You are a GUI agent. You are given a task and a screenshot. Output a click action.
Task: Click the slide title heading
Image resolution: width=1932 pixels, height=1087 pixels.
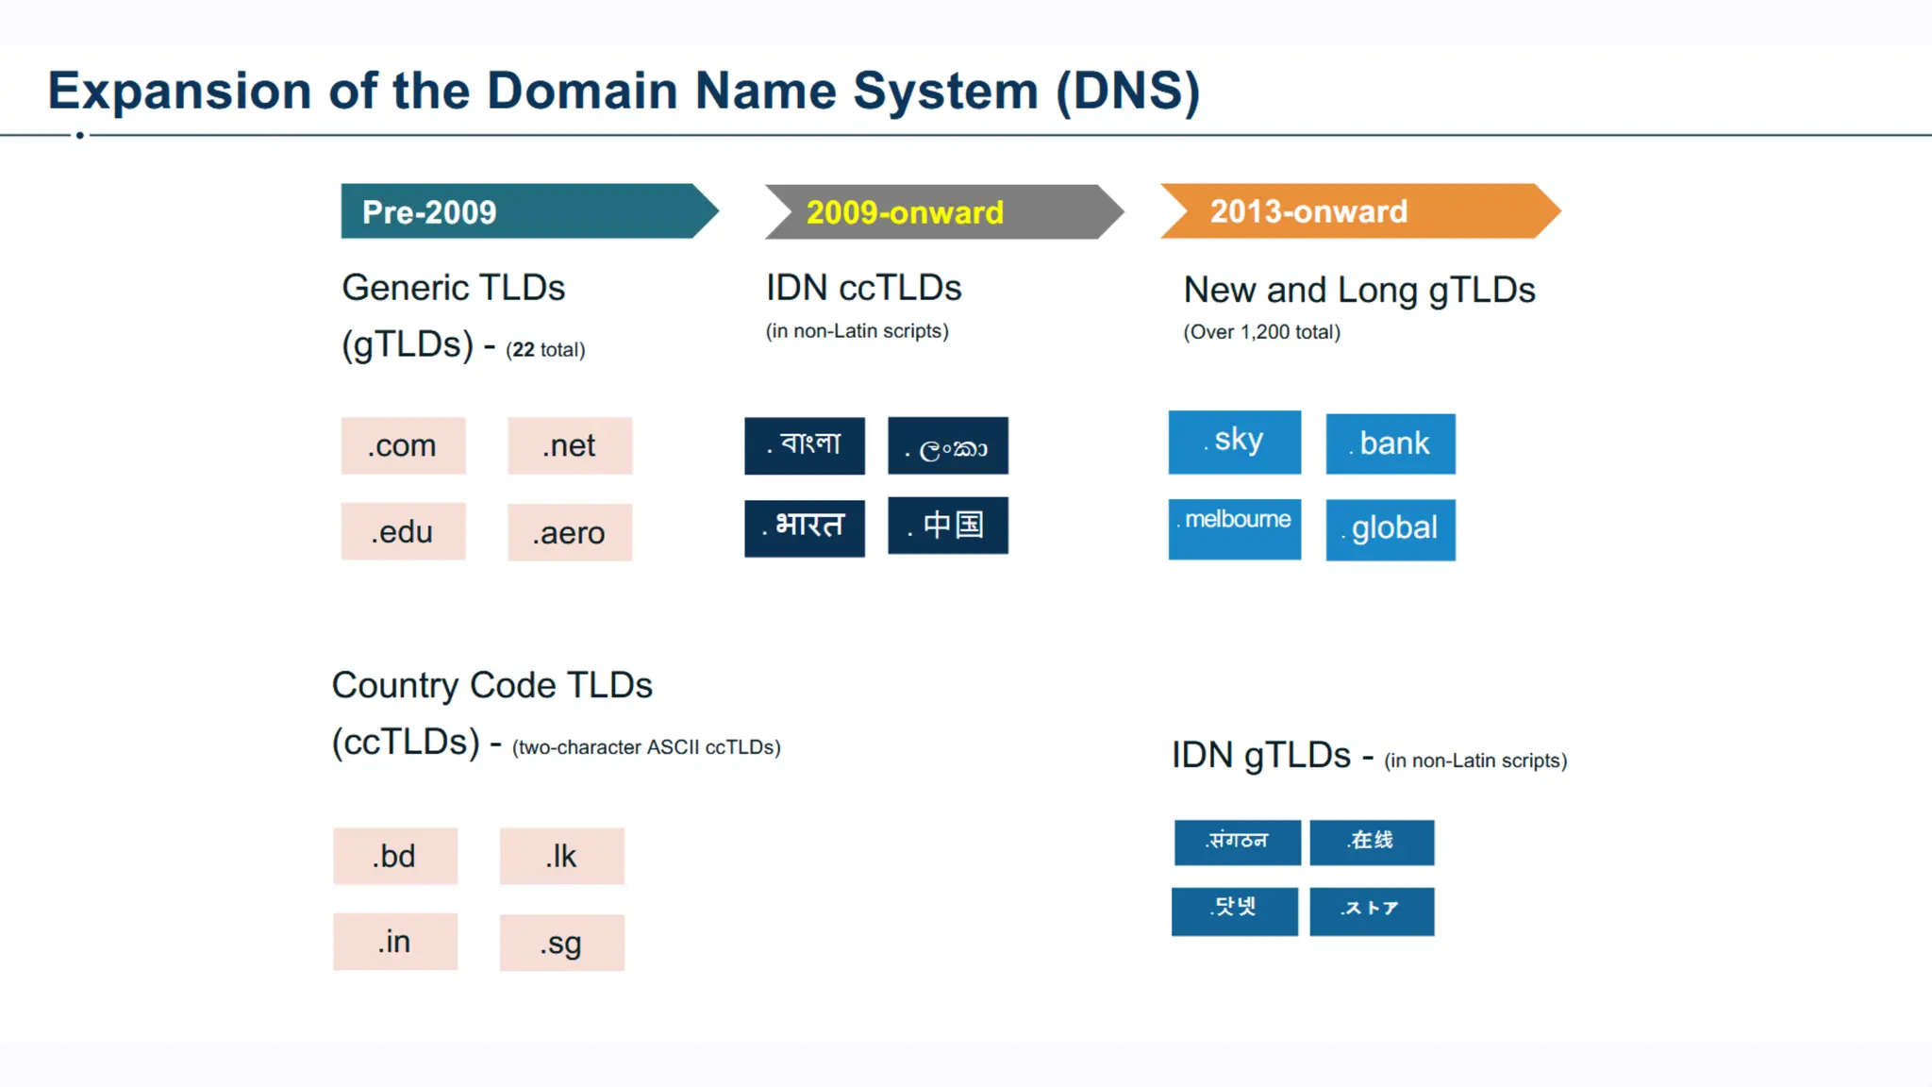click(x=623, y=91)
